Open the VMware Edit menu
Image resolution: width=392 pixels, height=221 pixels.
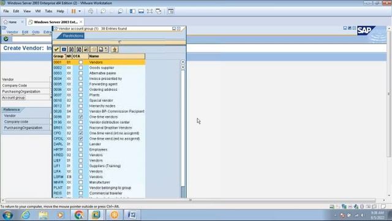click(16, 11)
